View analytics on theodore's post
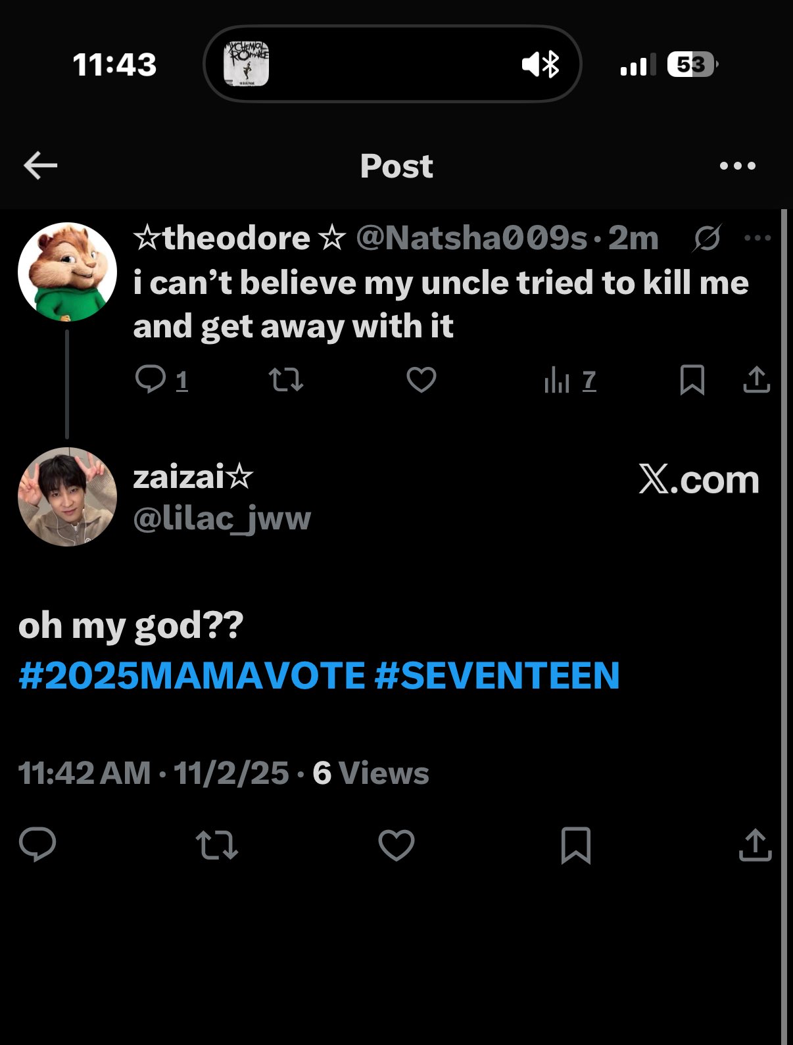793x1045 pixels. tap(556, 381)
